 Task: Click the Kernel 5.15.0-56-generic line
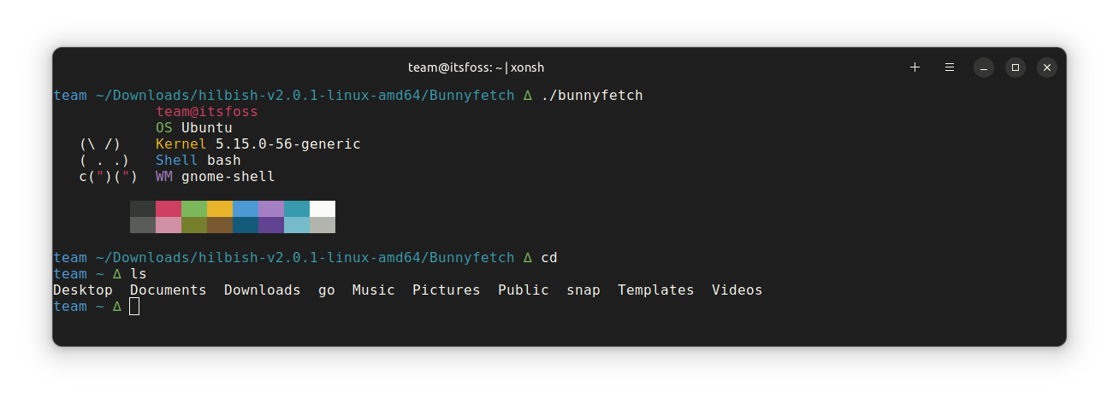258,144
